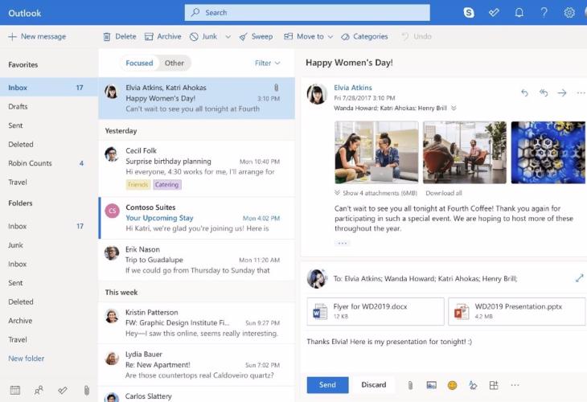Switch to the Focused inbox

point(139,63)
